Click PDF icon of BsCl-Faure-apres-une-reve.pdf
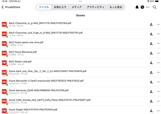Image resolution: width=161 pixels, height=114 pixels. 4,44
